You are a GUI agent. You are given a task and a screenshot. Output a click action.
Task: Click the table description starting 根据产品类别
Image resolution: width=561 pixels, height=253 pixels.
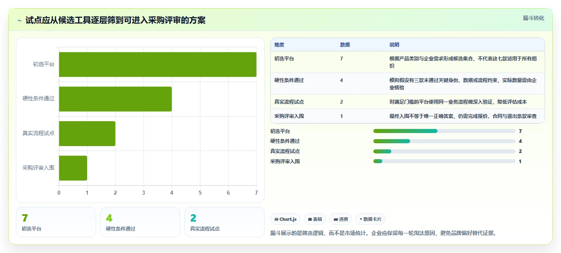465,62
